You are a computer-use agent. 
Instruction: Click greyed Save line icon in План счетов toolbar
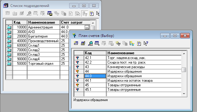click(111, 43)
